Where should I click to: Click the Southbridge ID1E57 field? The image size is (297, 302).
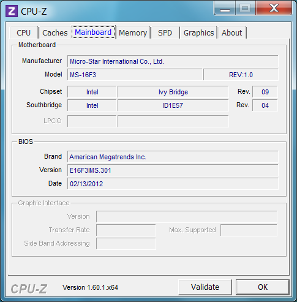coord(173,105)
